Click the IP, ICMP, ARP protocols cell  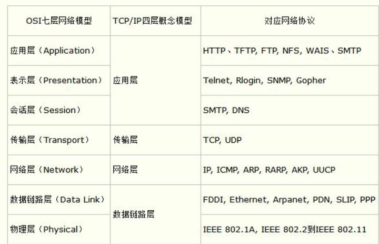pyautogui.click(x=269, y=170)
